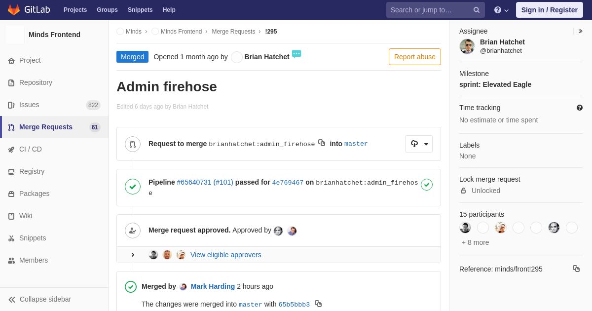The width and height of the screenshot is (592, 311).
Task: Open merge commit 65b5bbb3 link
Action: 294,305
